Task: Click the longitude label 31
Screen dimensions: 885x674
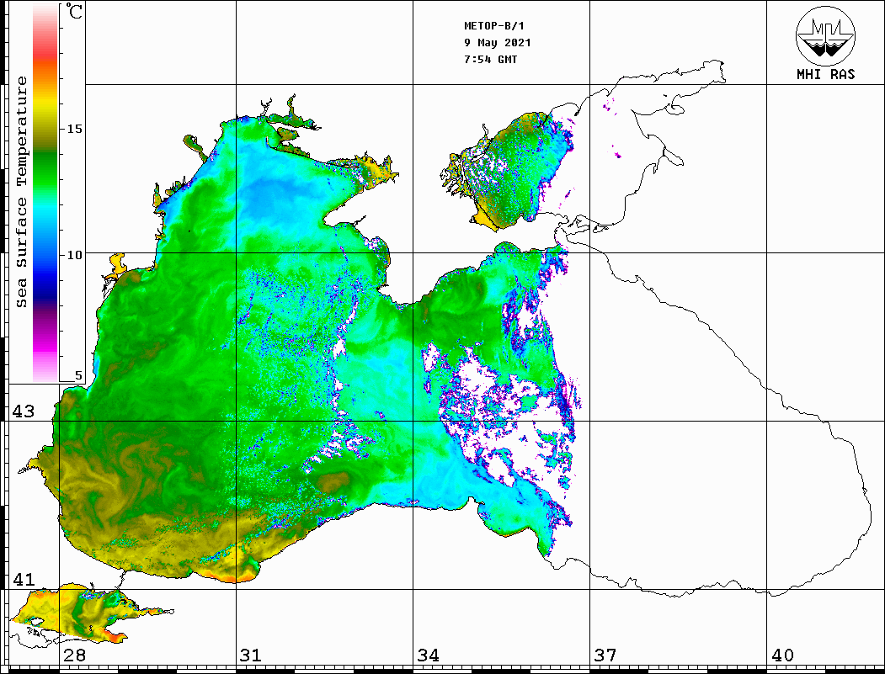Action: 251,655
